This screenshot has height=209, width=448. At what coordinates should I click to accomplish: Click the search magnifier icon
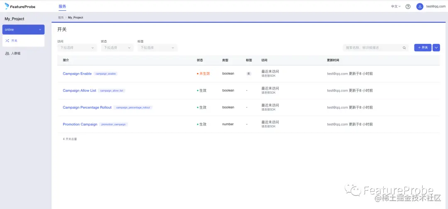(x=404, y=48)
